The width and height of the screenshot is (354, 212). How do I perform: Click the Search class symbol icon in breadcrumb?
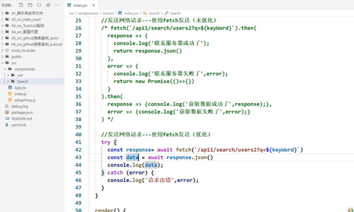[145, 13]
